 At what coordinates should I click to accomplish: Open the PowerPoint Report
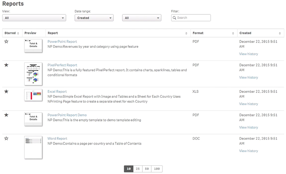62,41
